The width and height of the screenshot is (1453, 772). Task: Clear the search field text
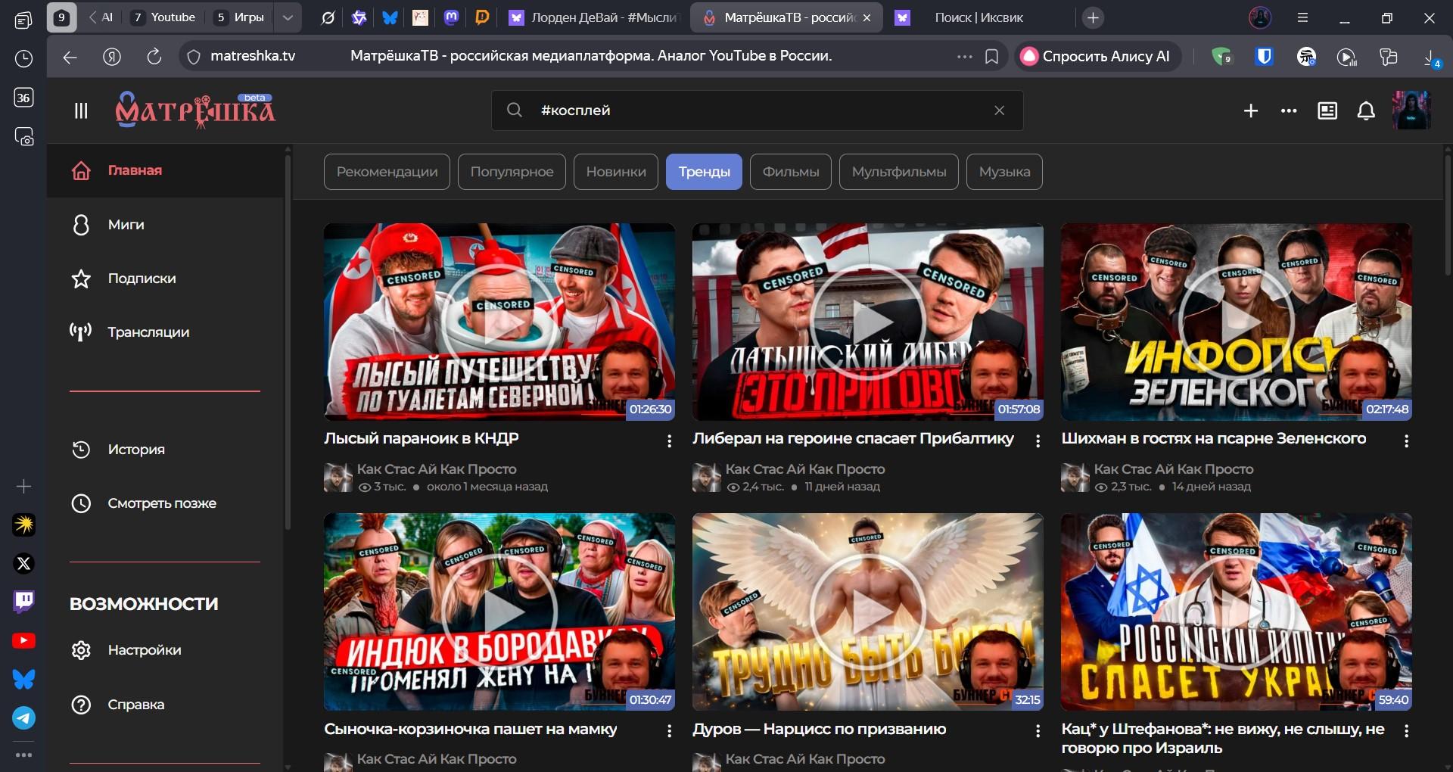(999, 111)
